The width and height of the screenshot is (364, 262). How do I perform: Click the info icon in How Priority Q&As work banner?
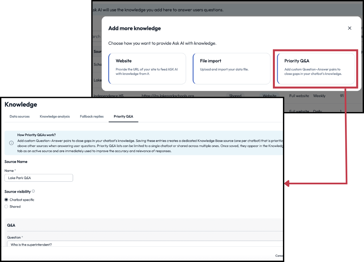point(11,143)
